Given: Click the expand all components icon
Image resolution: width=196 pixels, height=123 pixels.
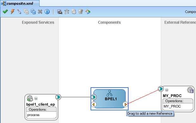Looking at the screenshot, I should pos(26,12).
